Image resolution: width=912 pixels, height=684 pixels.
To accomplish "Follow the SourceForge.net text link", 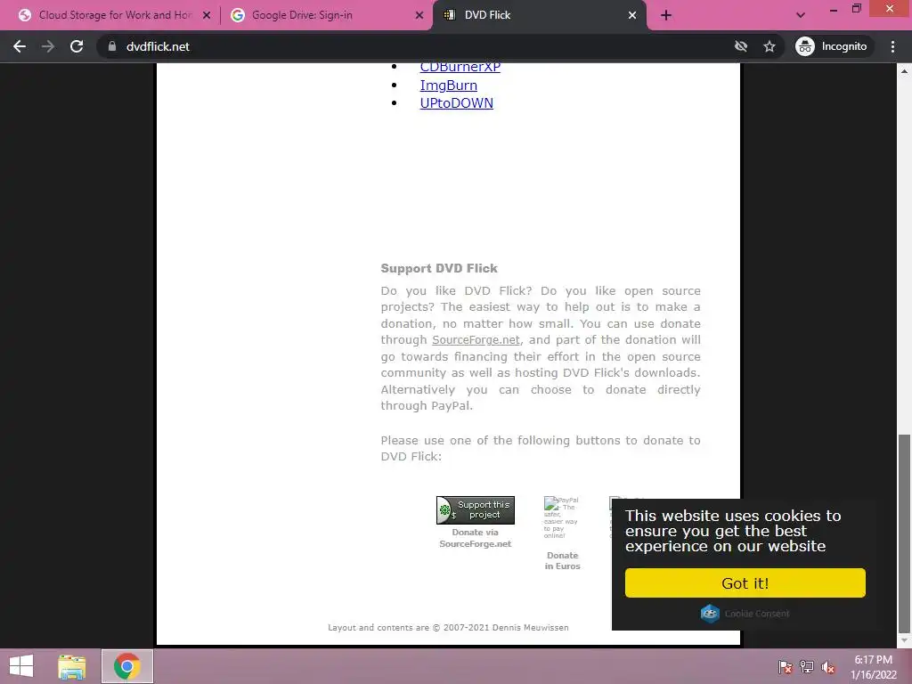I will tap(476, 339).
